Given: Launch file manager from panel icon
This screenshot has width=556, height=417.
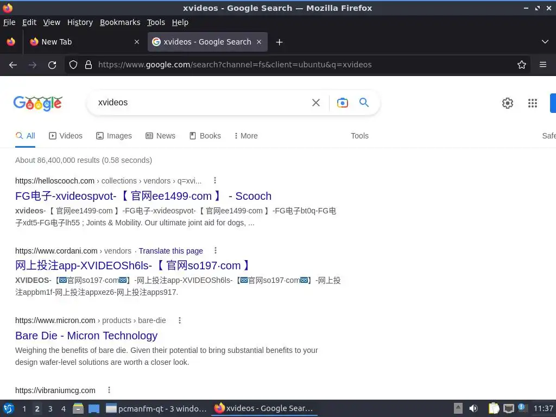Looking at the screenshot, I should tap(78, 408).
